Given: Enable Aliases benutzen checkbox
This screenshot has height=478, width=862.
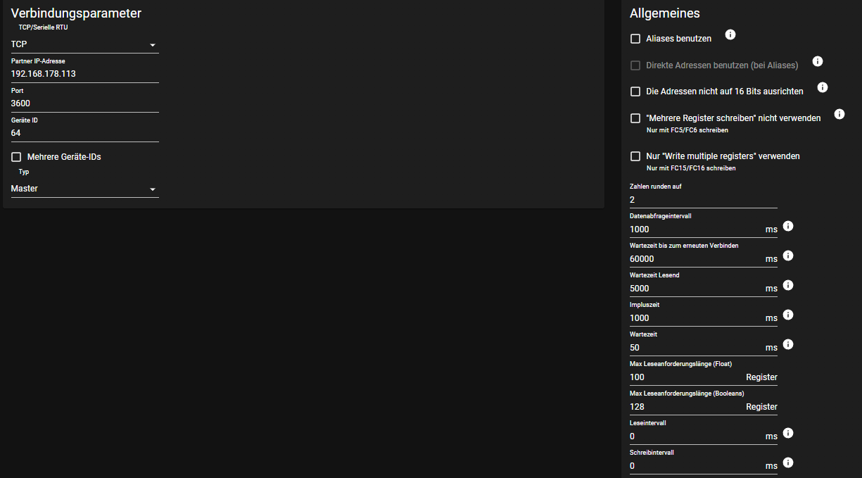Looking at the screenshot, I should [635, 39].
